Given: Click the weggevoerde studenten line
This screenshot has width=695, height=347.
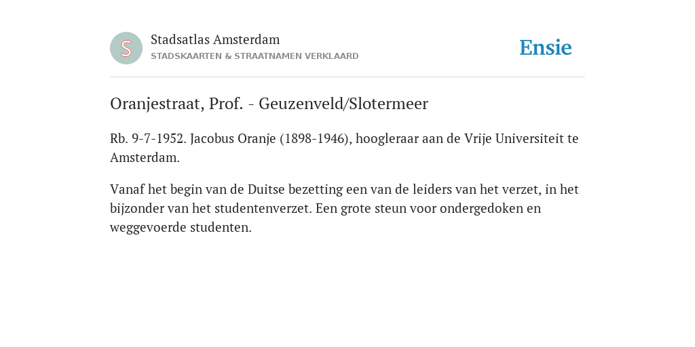Looking at the screenshot, I should [181, 228].
